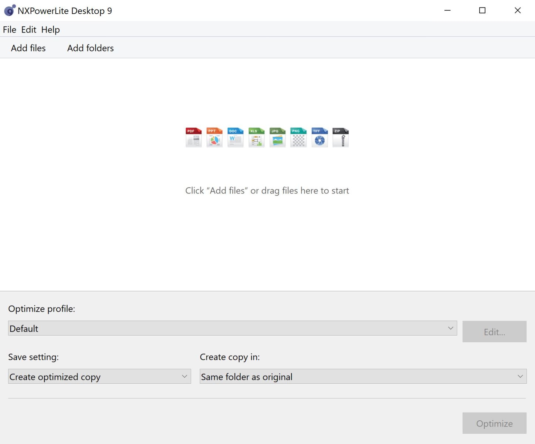Click the JPG file type icon
The height and width of the screenshot is (444, 535).
(x=277, y=137)
